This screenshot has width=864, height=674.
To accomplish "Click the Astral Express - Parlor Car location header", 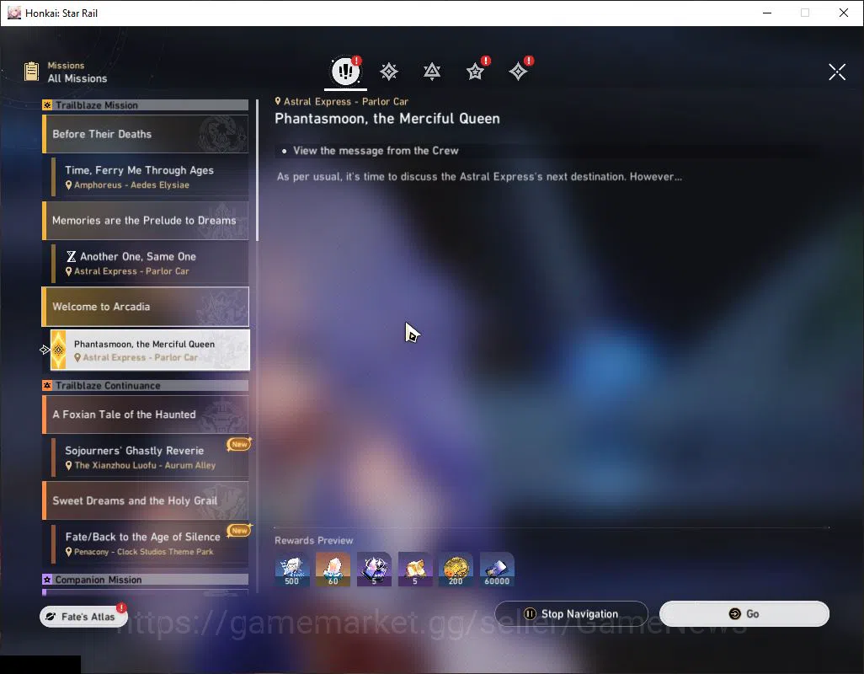I will (342, 101).
